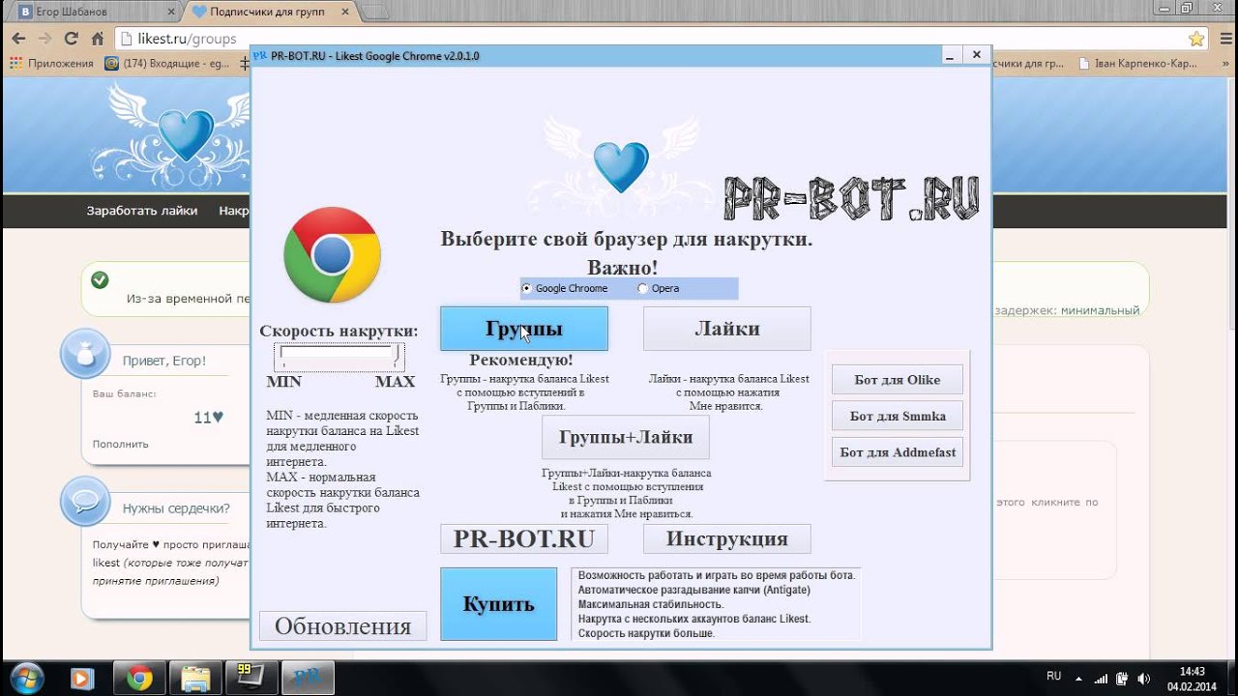Open the monitor taskbar app with 99 badge
This screenshot has height=696, width=1238.
pos(251,679)
